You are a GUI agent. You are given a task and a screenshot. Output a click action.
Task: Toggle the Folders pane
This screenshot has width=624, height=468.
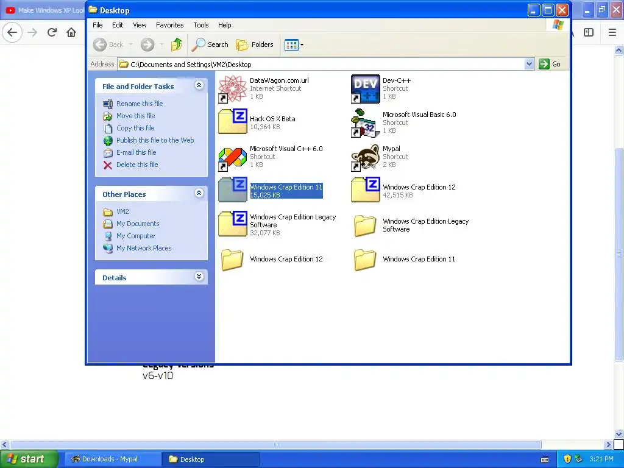(255, 44)
